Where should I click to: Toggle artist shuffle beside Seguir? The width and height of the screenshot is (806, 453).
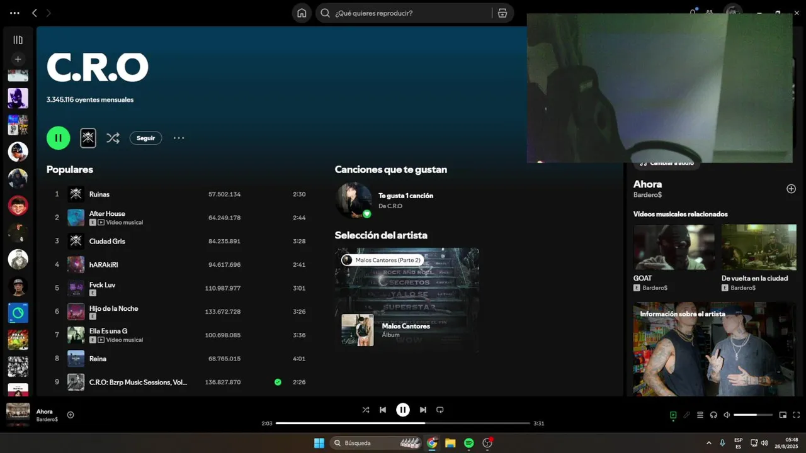coord(113,138)
